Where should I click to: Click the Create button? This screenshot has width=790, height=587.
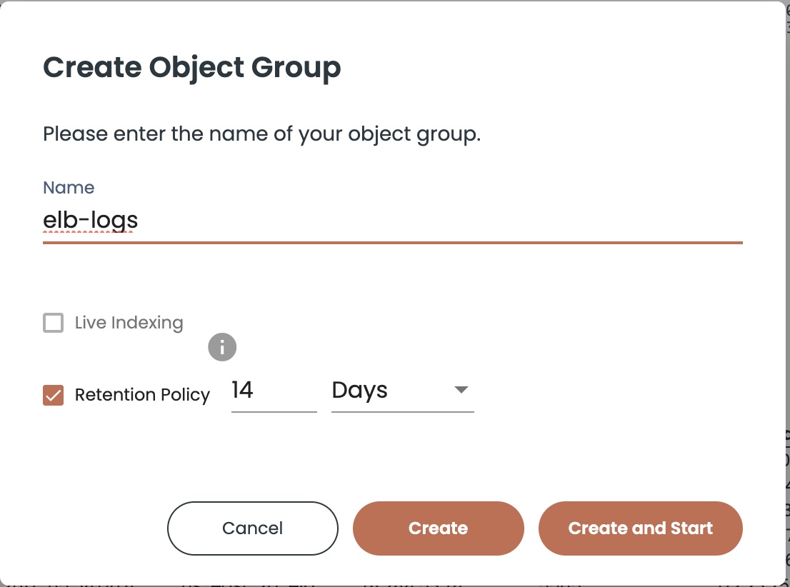click(439, 528)
